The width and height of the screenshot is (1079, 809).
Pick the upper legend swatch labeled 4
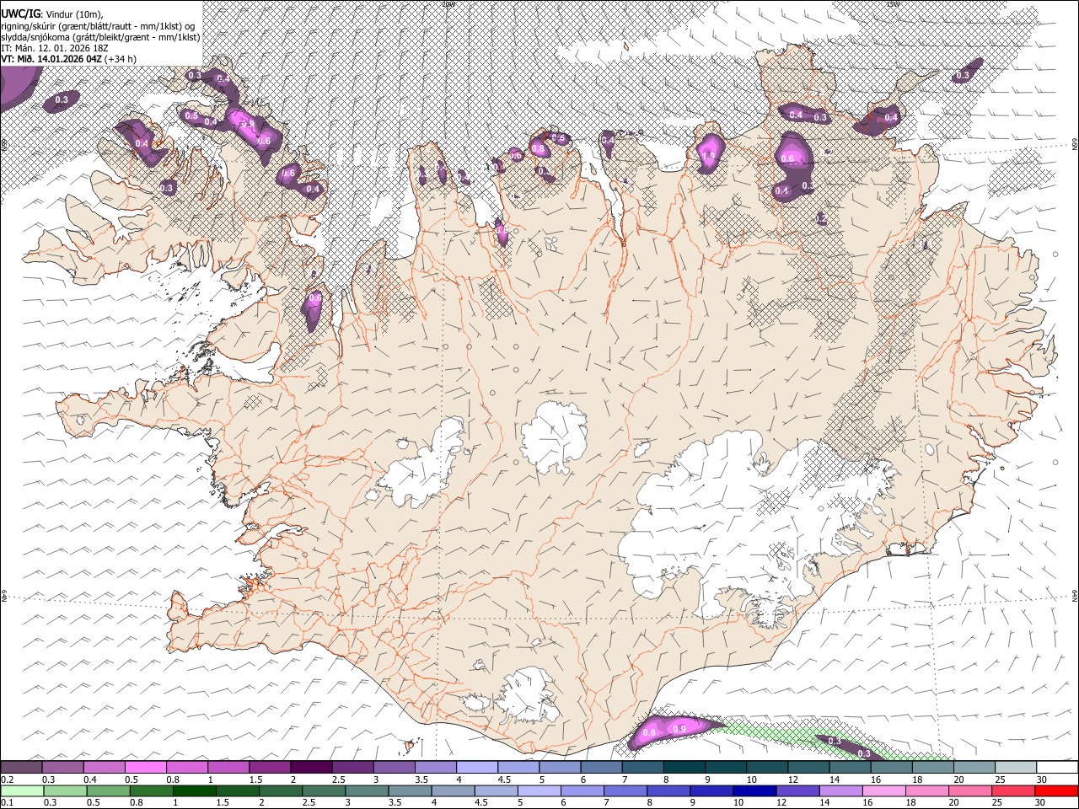pos(476,767)
